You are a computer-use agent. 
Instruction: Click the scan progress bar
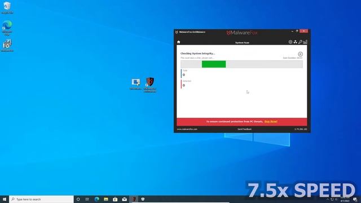(x=241, y=64)
